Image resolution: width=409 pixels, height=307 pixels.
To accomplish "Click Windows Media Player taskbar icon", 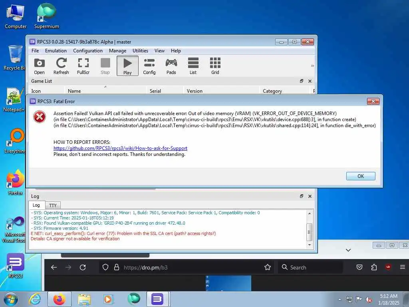I will point(108,299).
